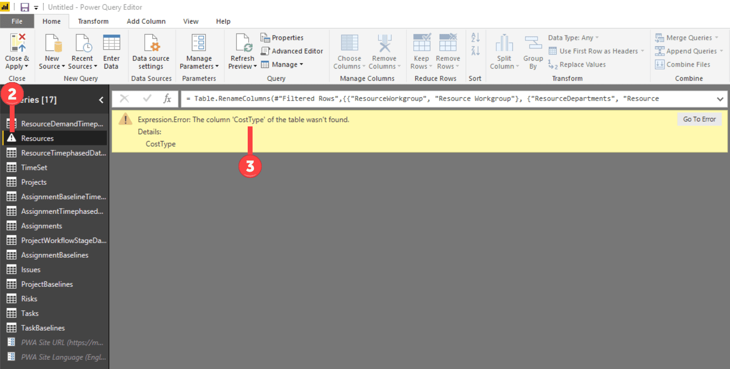Screen dimensions: 730x369
Task: Select the AssignmentBaselines query
Action: [55, 255]
